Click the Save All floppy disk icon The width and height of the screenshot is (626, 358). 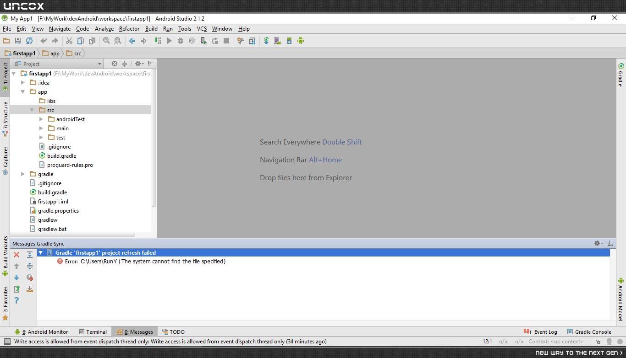pyautogui.click(x=18, y=41)
